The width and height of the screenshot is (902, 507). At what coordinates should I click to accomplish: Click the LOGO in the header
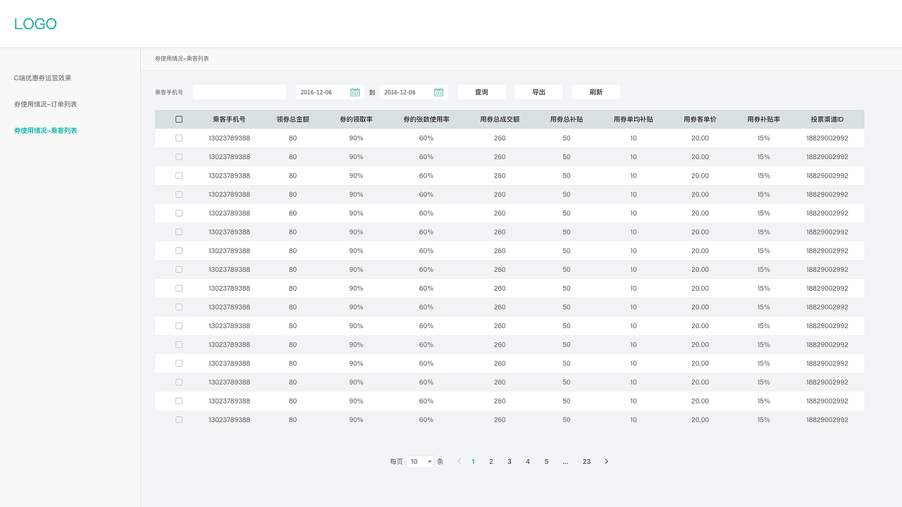point(35,24)
